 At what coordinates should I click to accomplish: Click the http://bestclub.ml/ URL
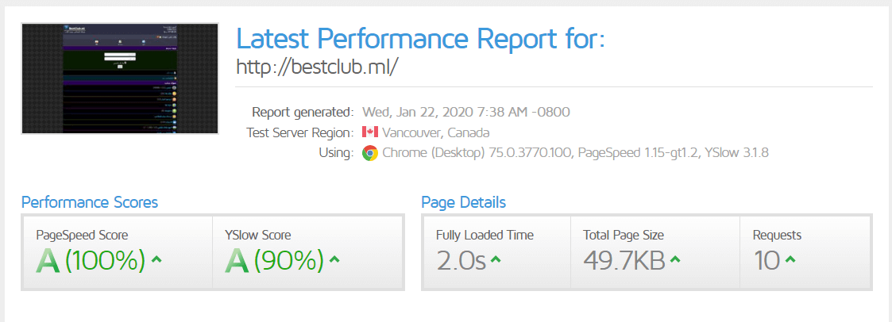317,67
